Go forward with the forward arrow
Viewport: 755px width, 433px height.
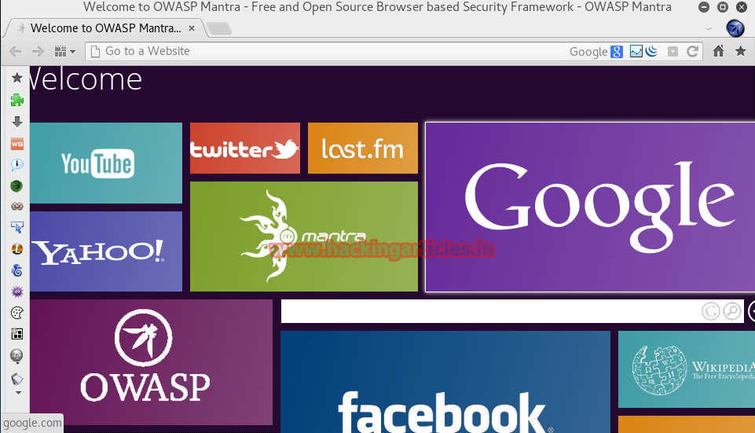[x=38, y=52]
